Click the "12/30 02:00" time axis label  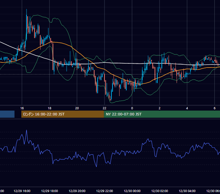(x=159, y=191)
